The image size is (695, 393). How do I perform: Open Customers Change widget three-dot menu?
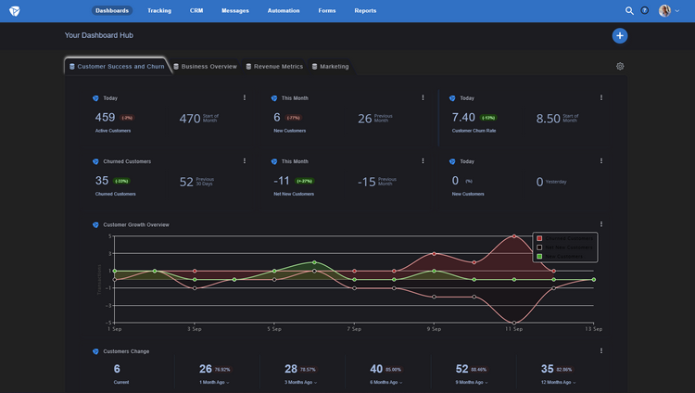click(x=601, y=351)
